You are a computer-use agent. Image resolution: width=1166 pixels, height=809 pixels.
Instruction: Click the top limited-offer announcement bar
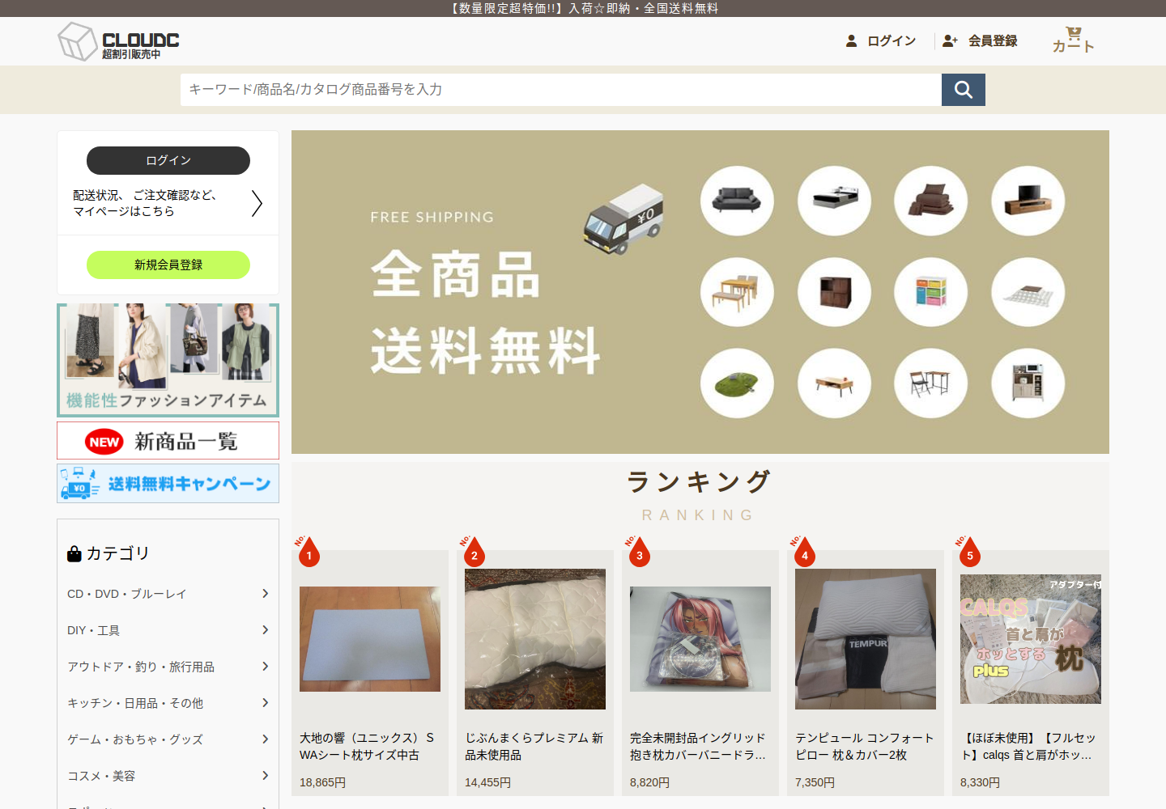click(x=583, y=8)
